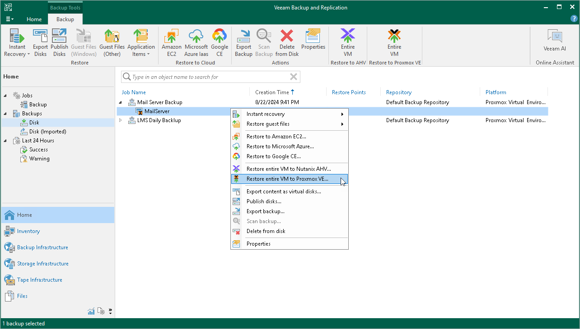Choose Restore to Google CE in context menu
Screen dimensions: 580x329
pos(290,156)
